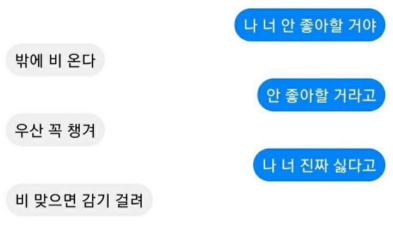Click the word '밖에' in first gray bubble

coord(29,61)
